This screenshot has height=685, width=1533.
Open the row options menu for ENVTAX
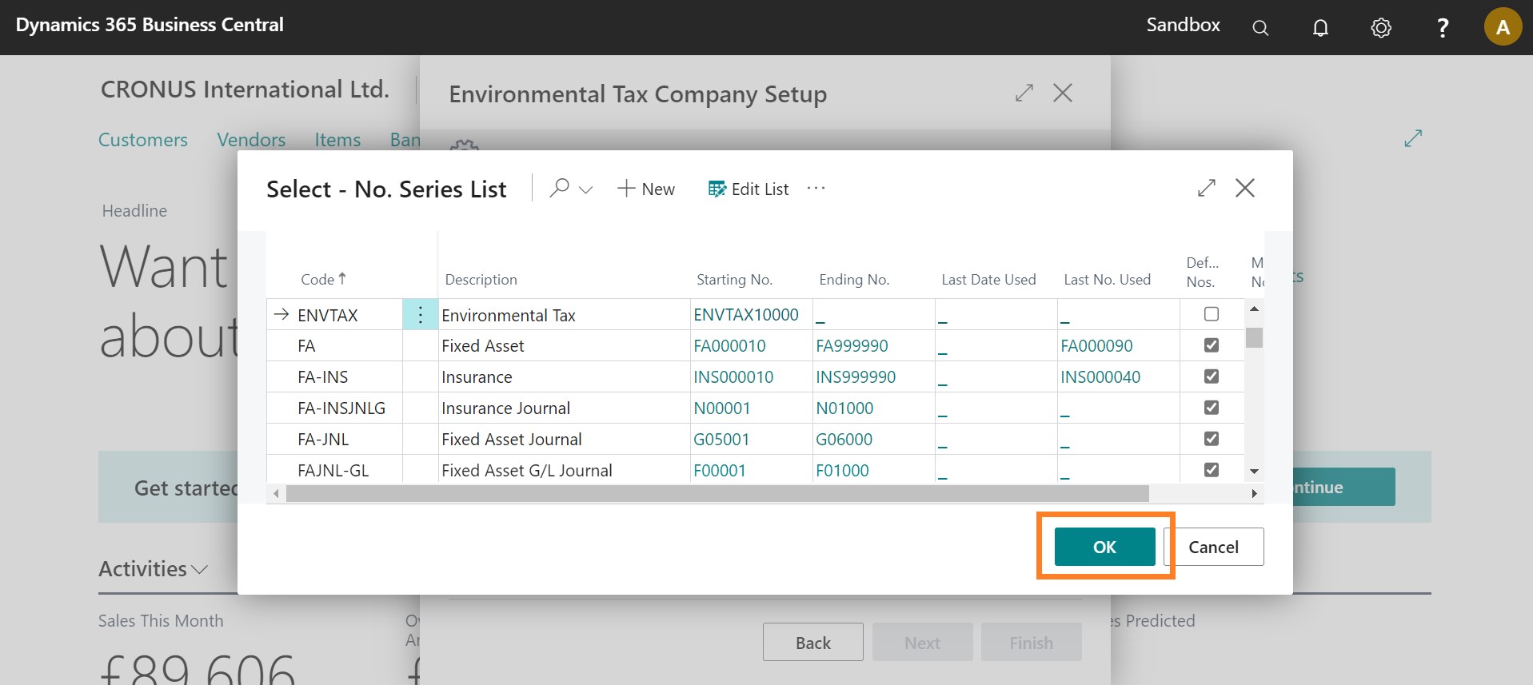click(x=421, y=315)
